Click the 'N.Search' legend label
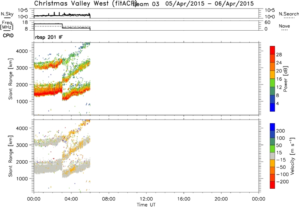299x207 pixels. click(289, 14)
